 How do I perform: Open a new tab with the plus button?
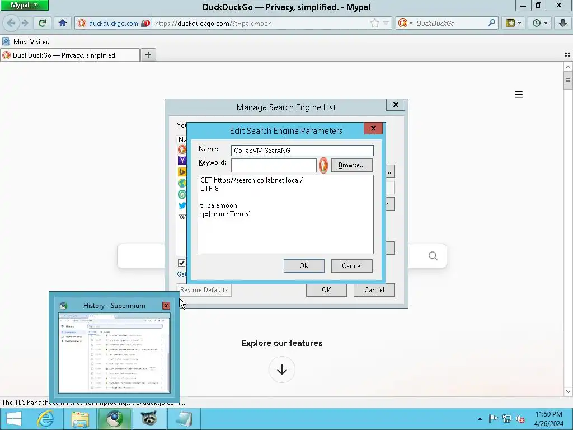148,55
